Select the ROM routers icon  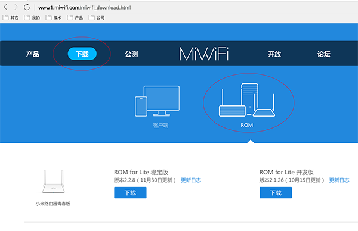(247, 100)
